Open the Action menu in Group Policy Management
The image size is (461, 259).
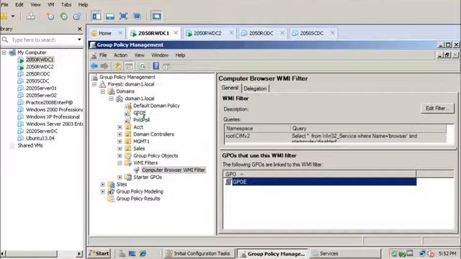coord(120,55)
